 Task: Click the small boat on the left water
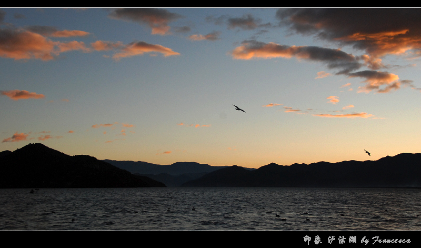point(34,191)
